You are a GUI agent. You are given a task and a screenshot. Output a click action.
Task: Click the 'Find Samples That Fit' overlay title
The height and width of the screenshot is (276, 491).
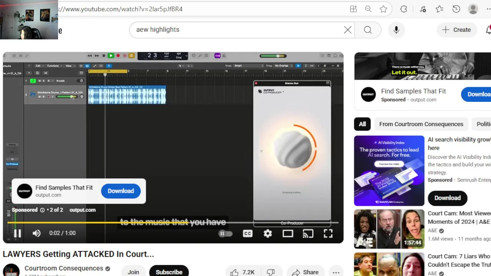64,187
